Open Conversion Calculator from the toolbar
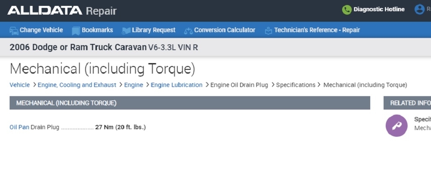This screenshot has height=171, width=431. coord(224,30)
